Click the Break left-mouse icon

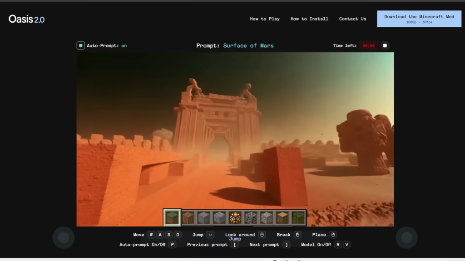[297, 235]
